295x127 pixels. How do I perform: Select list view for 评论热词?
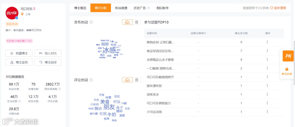[137, 80]
